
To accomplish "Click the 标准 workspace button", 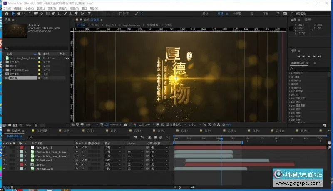I will 221,13.
